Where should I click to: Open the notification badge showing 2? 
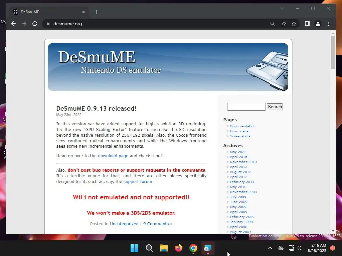333,248
